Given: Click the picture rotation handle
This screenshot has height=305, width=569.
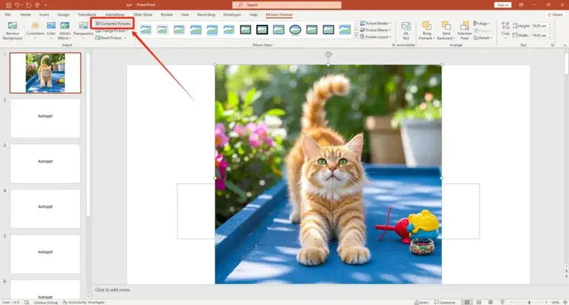Looking at the screenshot, I should click(328, 54).
